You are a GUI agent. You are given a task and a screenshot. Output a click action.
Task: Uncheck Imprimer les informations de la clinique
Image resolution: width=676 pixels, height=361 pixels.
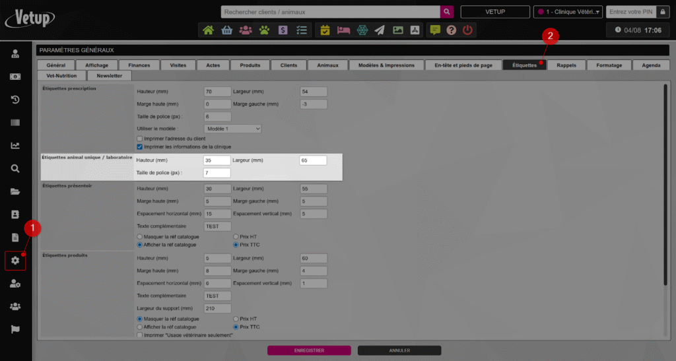coord(139,147)
